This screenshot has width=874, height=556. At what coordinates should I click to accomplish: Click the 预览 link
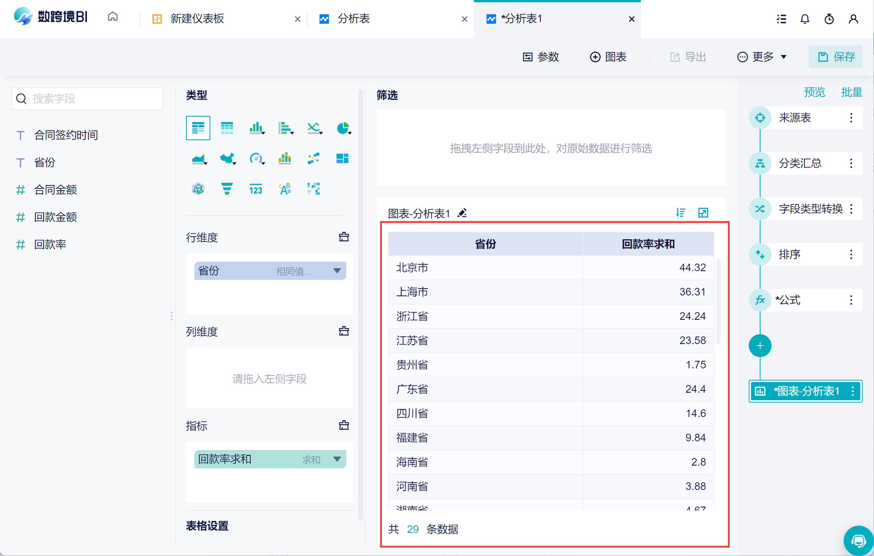point(814,92)
